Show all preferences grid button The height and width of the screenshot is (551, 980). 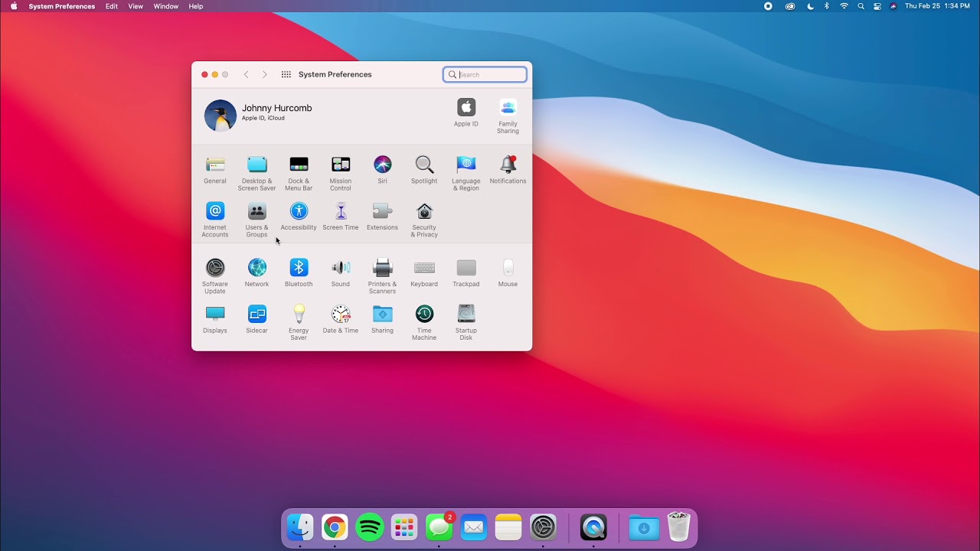click(x=286, y=74)
